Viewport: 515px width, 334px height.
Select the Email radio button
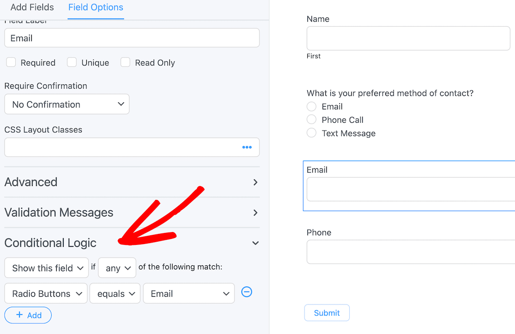312,107
